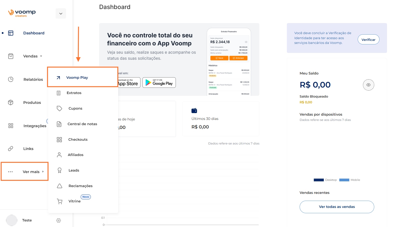
Task: Open settings gear next to Teste
Action: click(59, 220)
